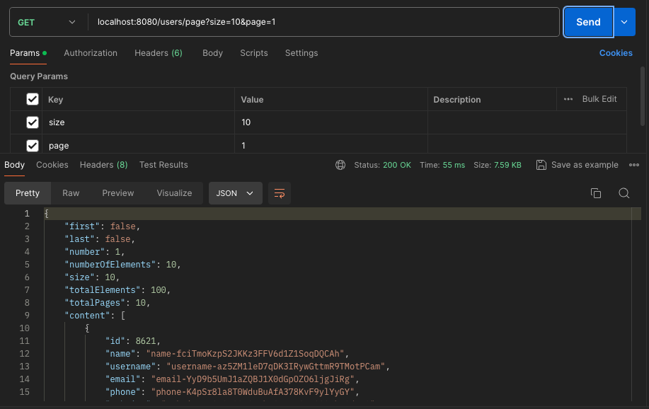Click the "id": 8621 line
This screenshot has width=649, height=409.
point(133,340)
